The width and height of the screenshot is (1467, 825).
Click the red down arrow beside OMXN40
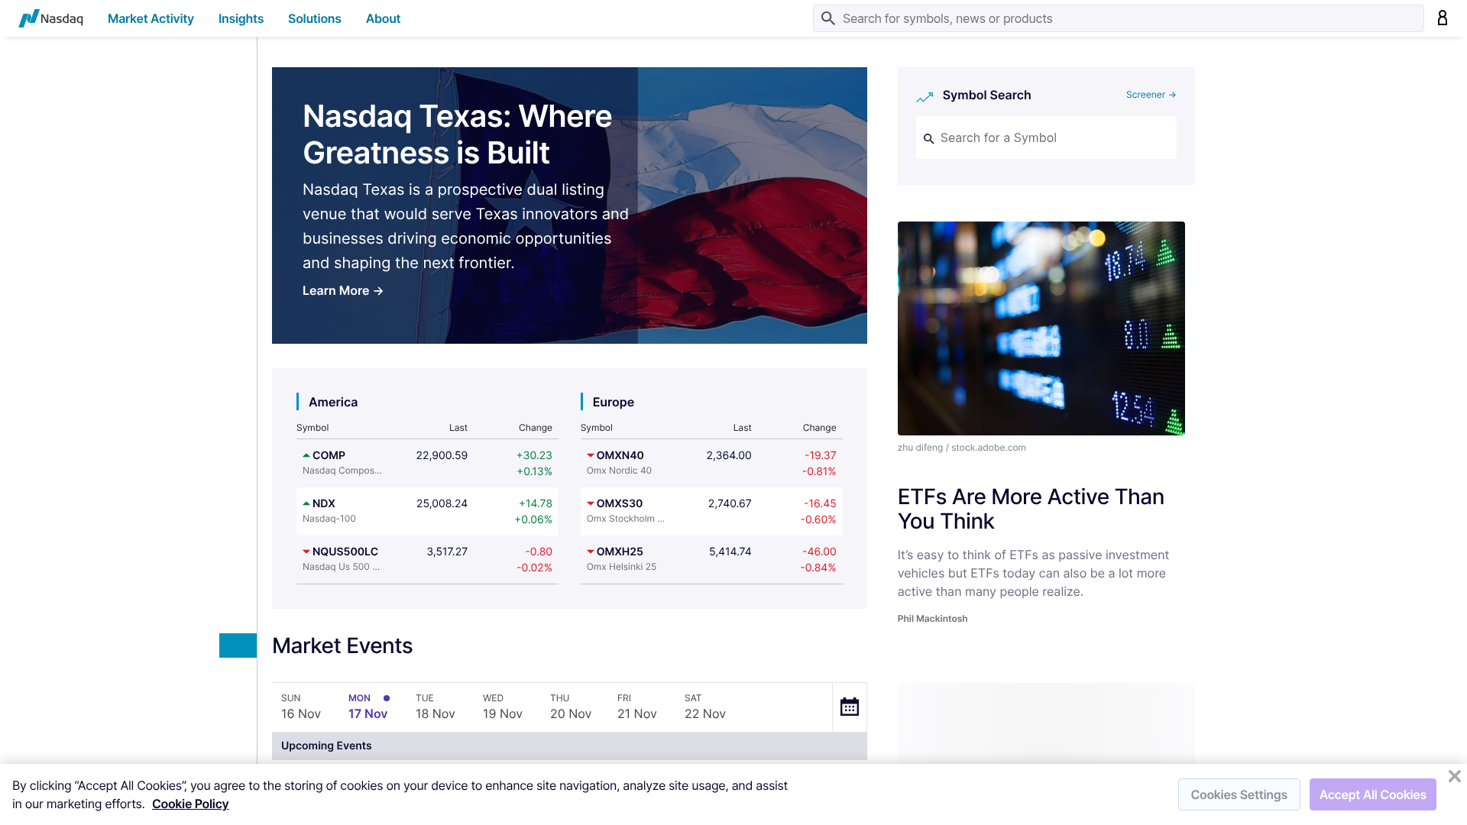(590, 455)
